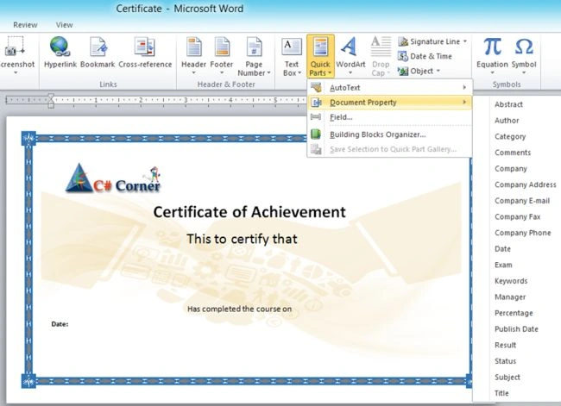
Task: Choose the Keywords property
Action: pos(511,281)
